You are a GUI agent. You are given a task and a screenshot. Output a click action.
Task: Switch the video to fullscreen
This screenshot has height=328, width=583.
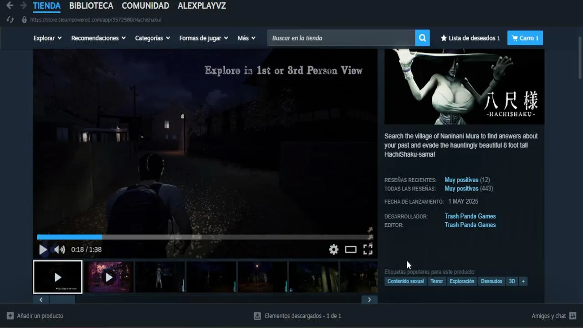coord(368,250)
